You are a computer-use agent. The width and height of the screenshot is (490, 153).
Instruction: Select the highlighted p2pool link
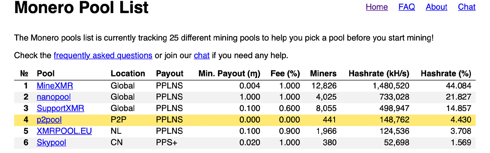[49, 120]
